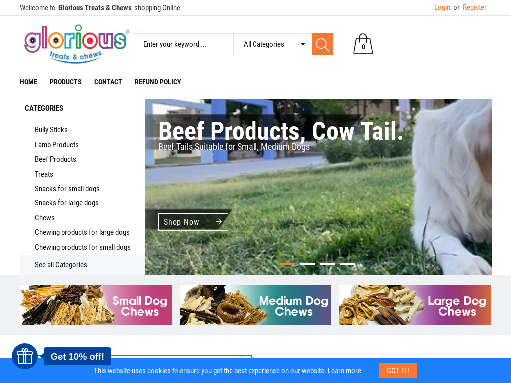
Task: Click the Register link
Action: 474,7
